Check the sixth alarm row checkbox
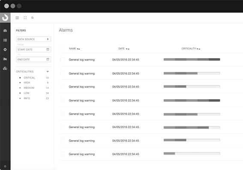 click(63, 127)
